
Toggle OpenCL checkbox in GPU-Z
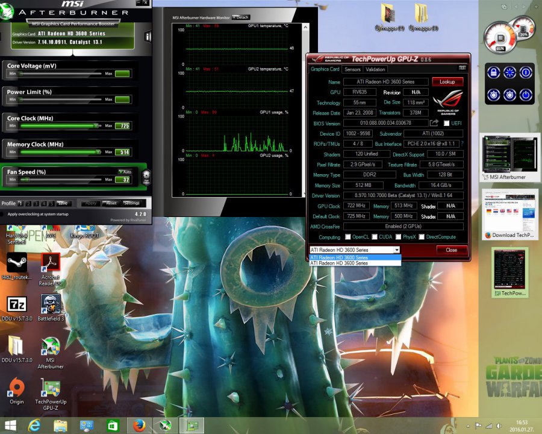coord(347,237)
